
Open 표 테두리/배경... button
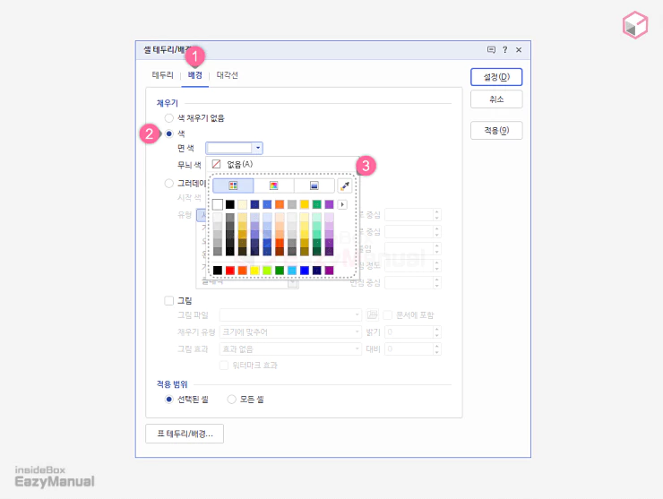click(185, 434)
